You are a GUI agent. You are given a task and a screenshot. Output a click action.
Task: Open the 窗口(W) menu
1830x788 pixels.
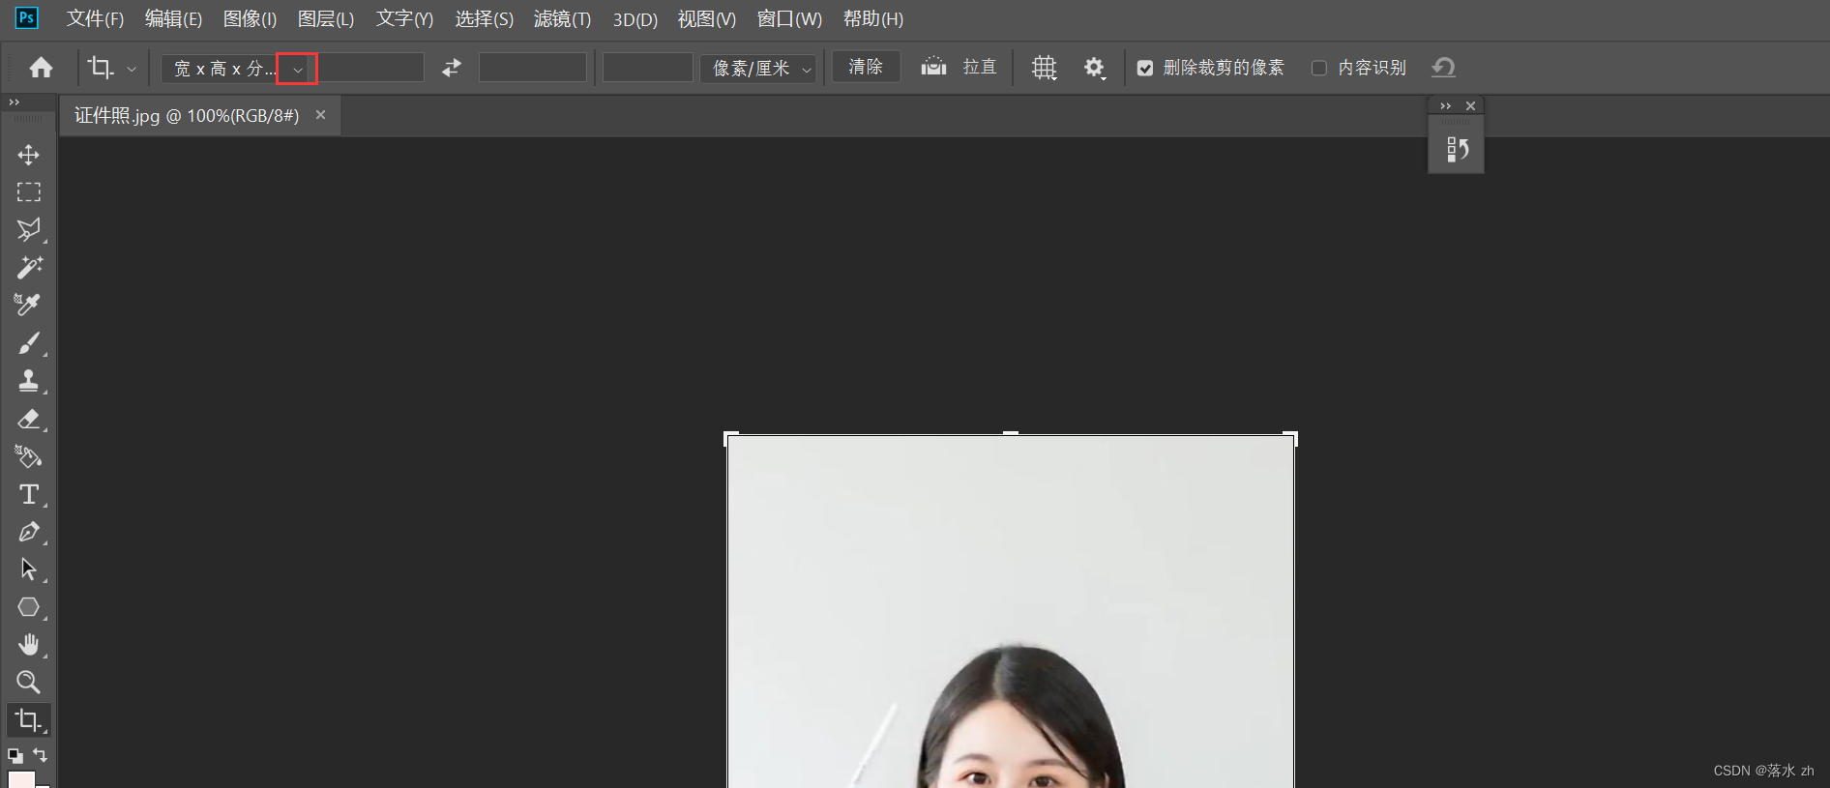tap(789, 19)
